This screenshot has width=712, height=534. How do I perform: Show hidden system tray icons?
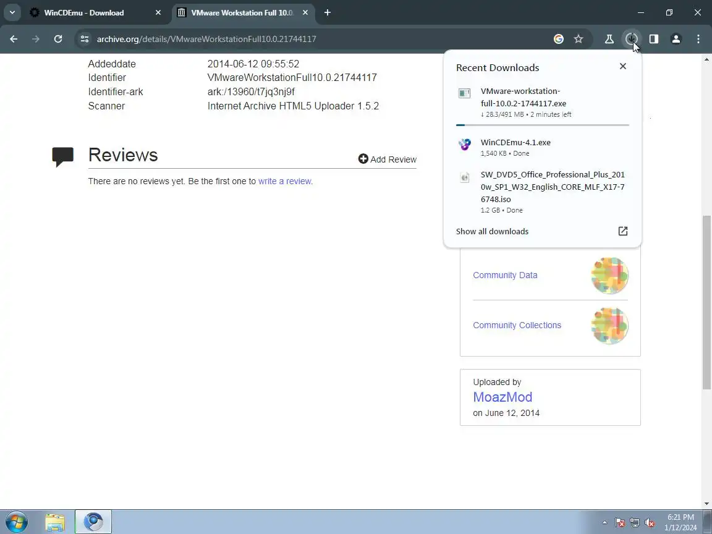pyautogui.click(x=604, y=522)
